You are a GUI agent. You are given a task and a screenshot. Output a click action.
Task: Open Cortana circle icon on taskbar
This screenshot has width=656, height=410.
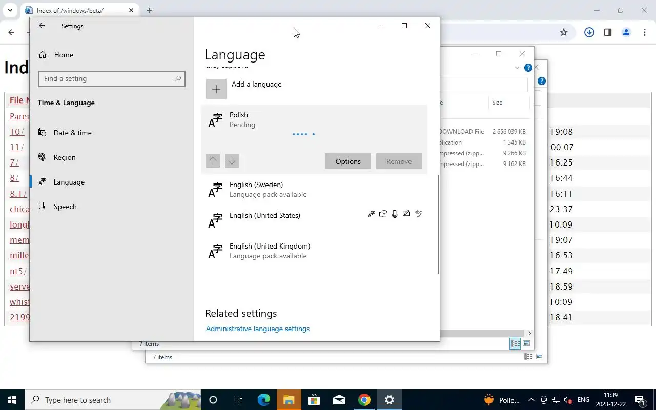pos(213,400)
